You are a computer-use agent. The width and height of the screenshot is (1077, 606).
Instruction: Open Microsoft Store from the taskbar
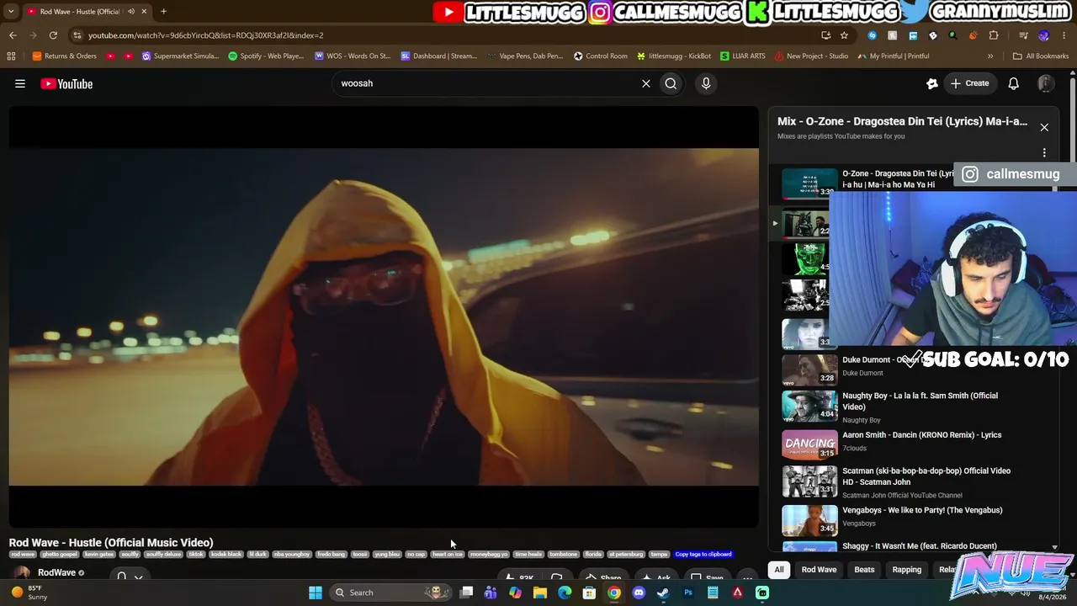(x=589, y=593)
